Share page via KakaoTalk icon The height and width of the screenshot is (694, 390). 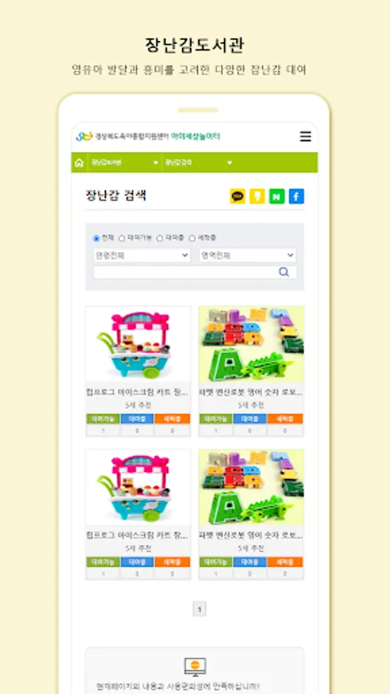pyautogui.click(x=237, y=196)
